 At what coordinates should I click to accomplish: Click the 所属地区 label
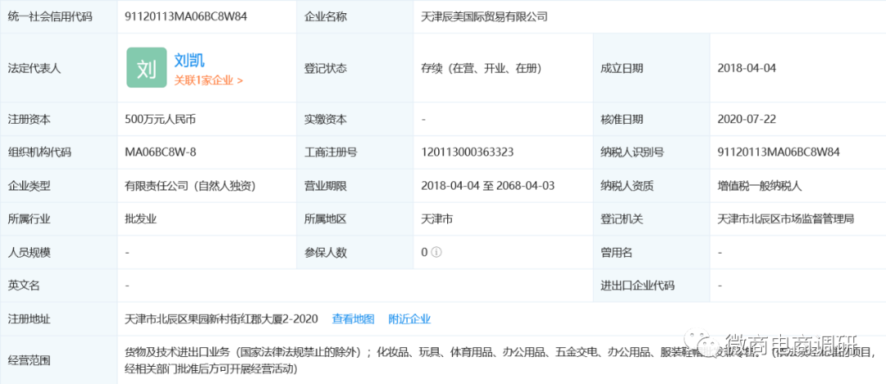(325, 219)
